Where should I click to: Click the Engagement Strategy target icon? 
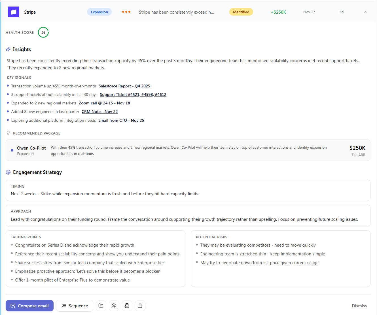point(8,172)
